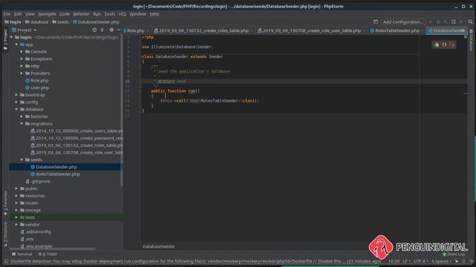The image size is (476, 267).
Task: Click the Project panel horizontal scrollbar
Action: click(x=52, y=249)
